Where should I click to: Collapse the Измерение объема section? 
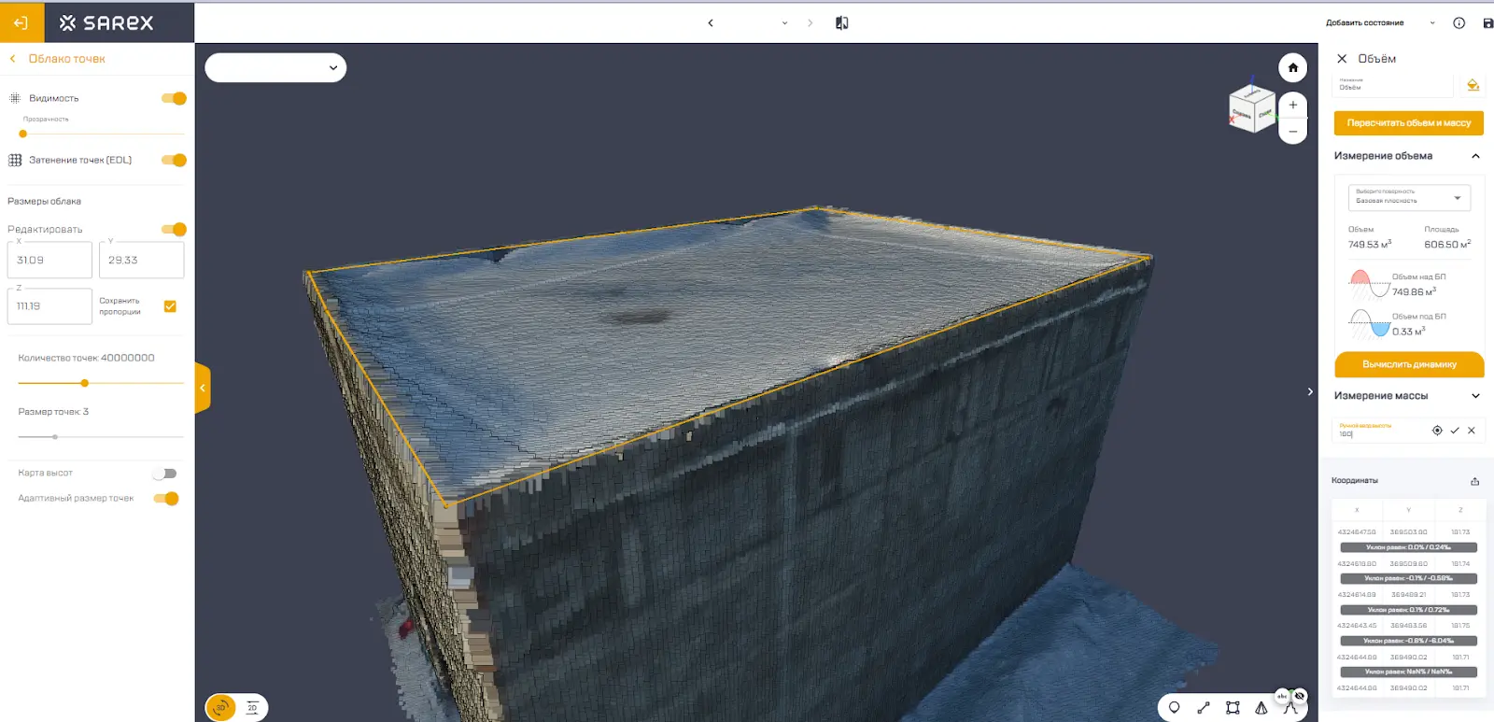1475,156
